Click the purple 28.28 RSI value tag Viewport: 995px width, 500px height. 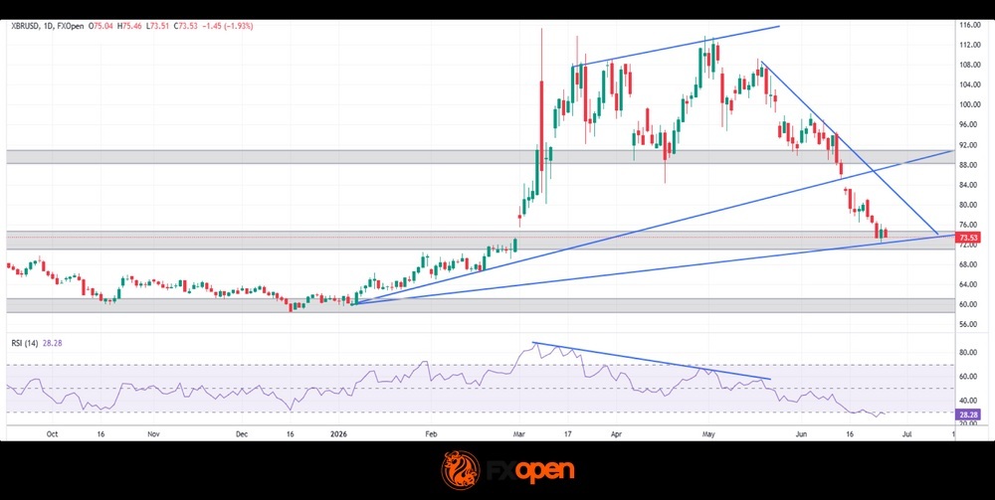[968, 414]
